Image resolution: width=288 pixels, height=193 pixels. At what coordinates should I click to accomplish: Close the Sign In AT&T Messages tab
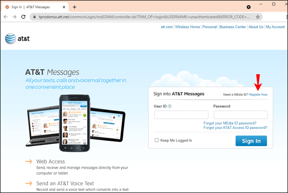tap(64, 7)
